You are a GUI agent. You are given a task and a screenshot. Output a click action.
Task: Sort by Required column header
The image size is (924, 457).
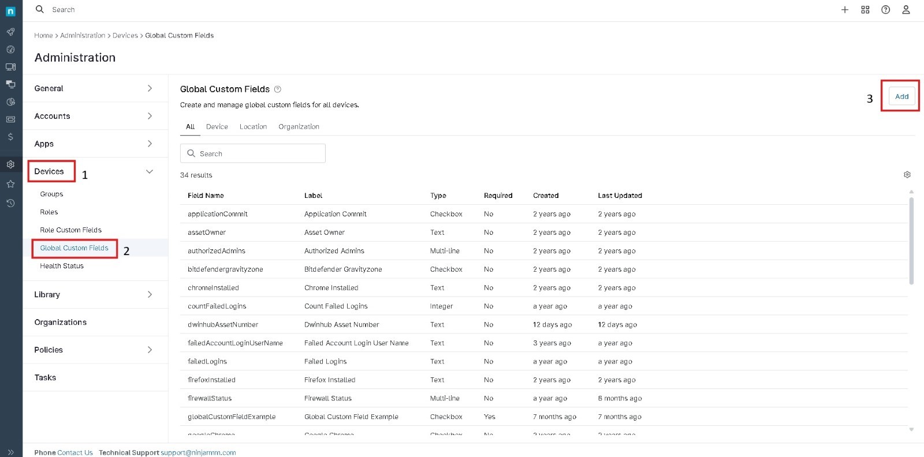click(498, 196)
